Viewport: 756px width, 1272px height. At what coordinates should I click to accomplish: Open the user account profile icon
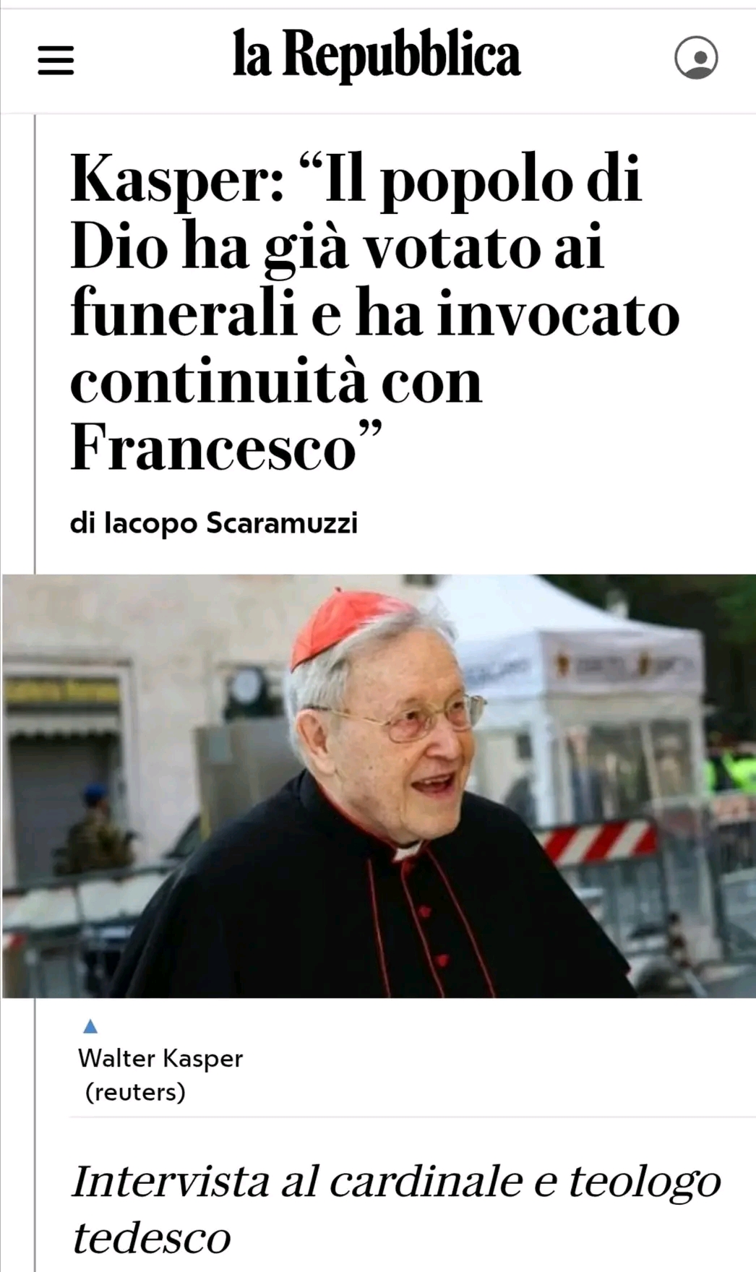click(x=696, y=58)
